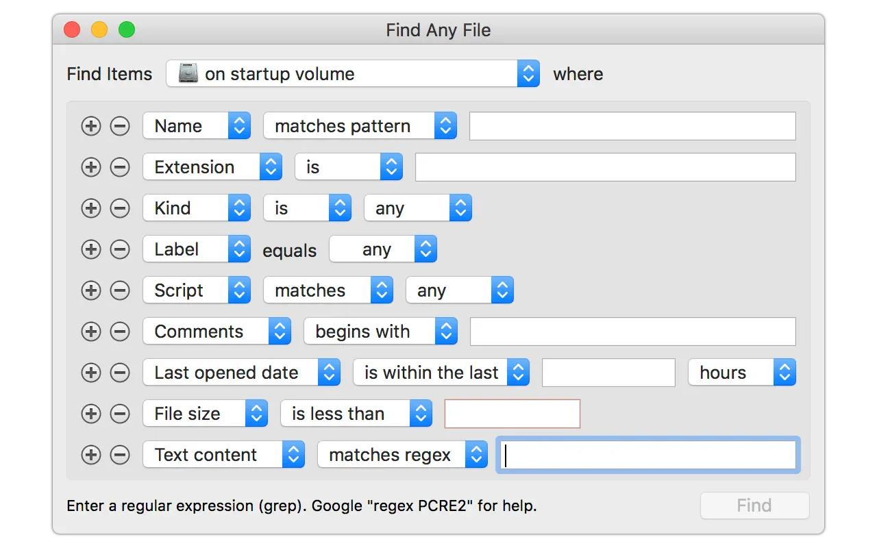Remove the Comments rule row
This screenshot has height=548, width=877.
tap(120, 332)
